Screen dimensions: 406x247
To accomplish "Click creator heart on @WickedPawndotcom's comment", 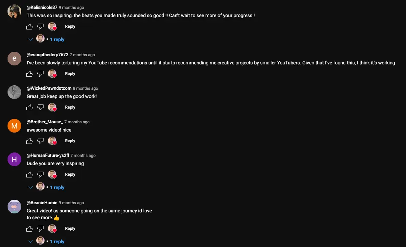I will point(52,107).
